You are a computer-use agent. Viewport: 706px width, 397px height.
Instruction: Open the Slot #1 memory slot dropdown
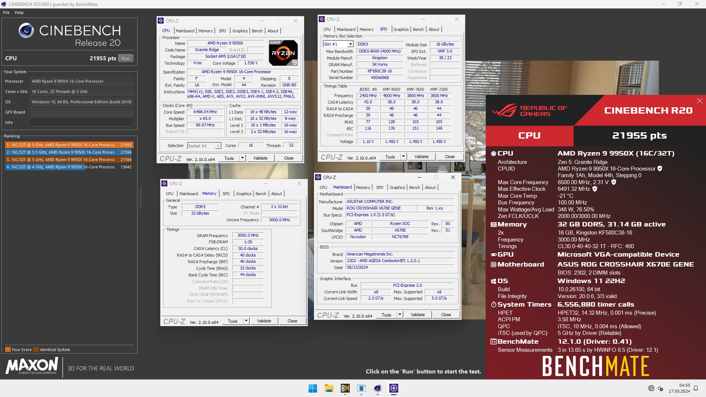pos(350,44)
